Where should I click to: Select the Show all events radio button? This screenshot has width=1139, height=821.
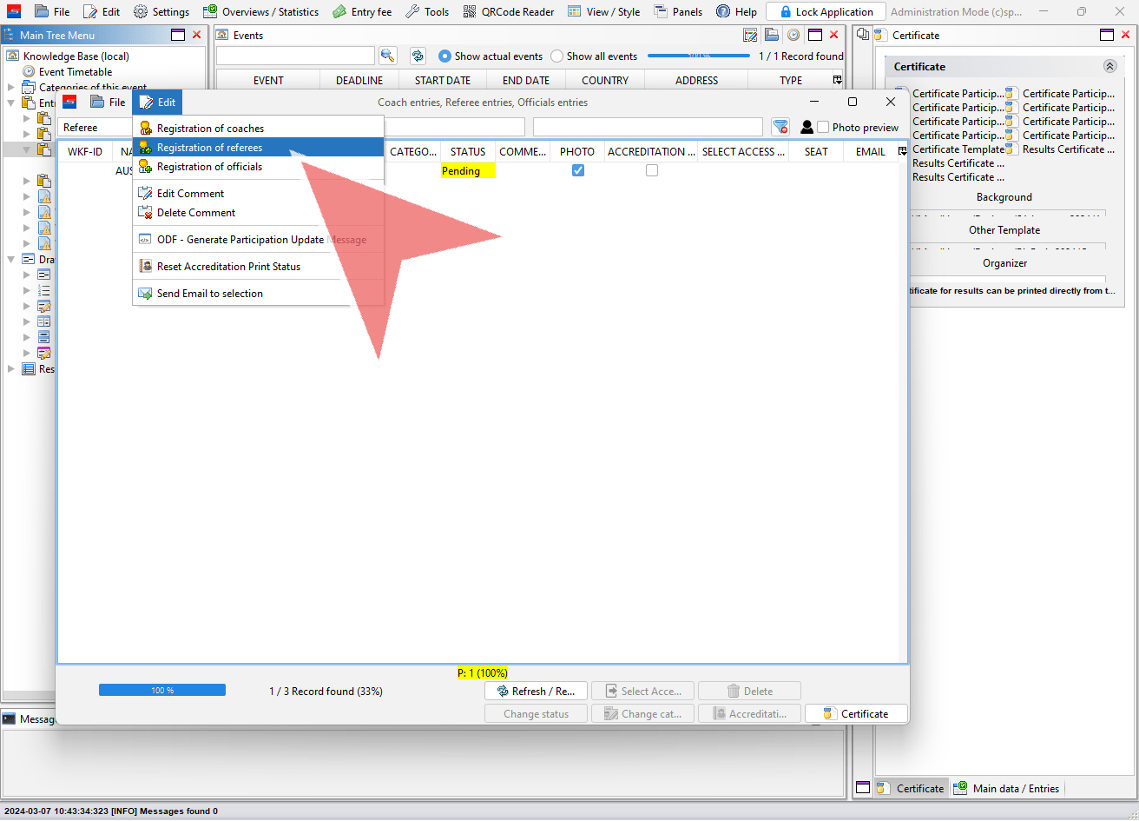(557, 56)
